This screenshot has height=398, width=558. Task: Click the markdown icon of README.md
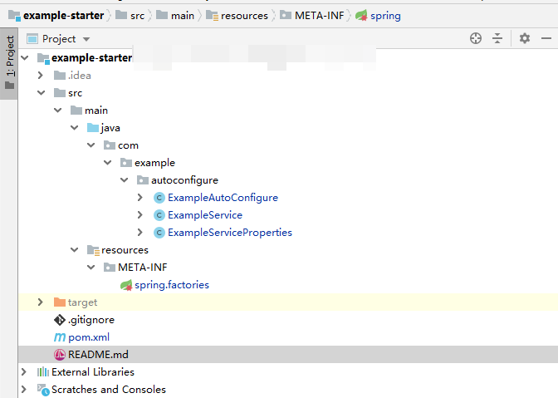coord(60,355)
